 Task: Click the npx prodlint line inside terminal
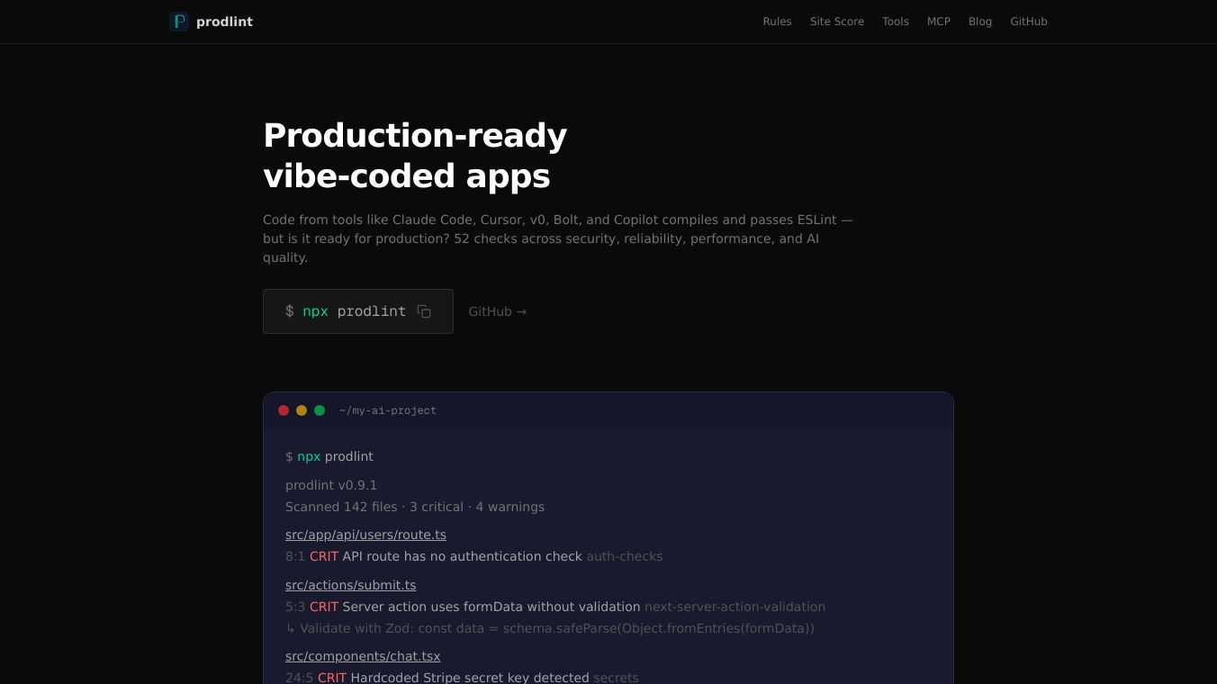(329, 456)
